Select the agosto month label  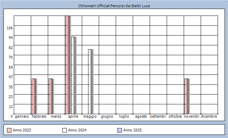[141, 117]
